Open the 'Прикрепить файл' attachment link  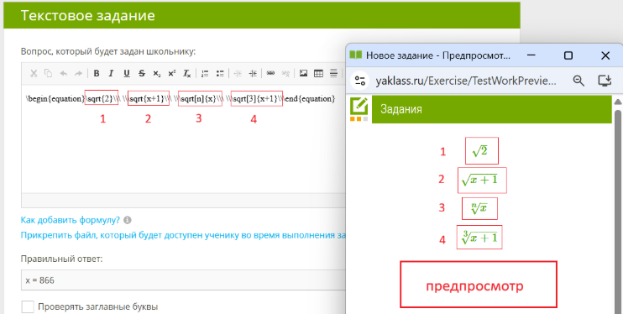(x=183, y=235)
